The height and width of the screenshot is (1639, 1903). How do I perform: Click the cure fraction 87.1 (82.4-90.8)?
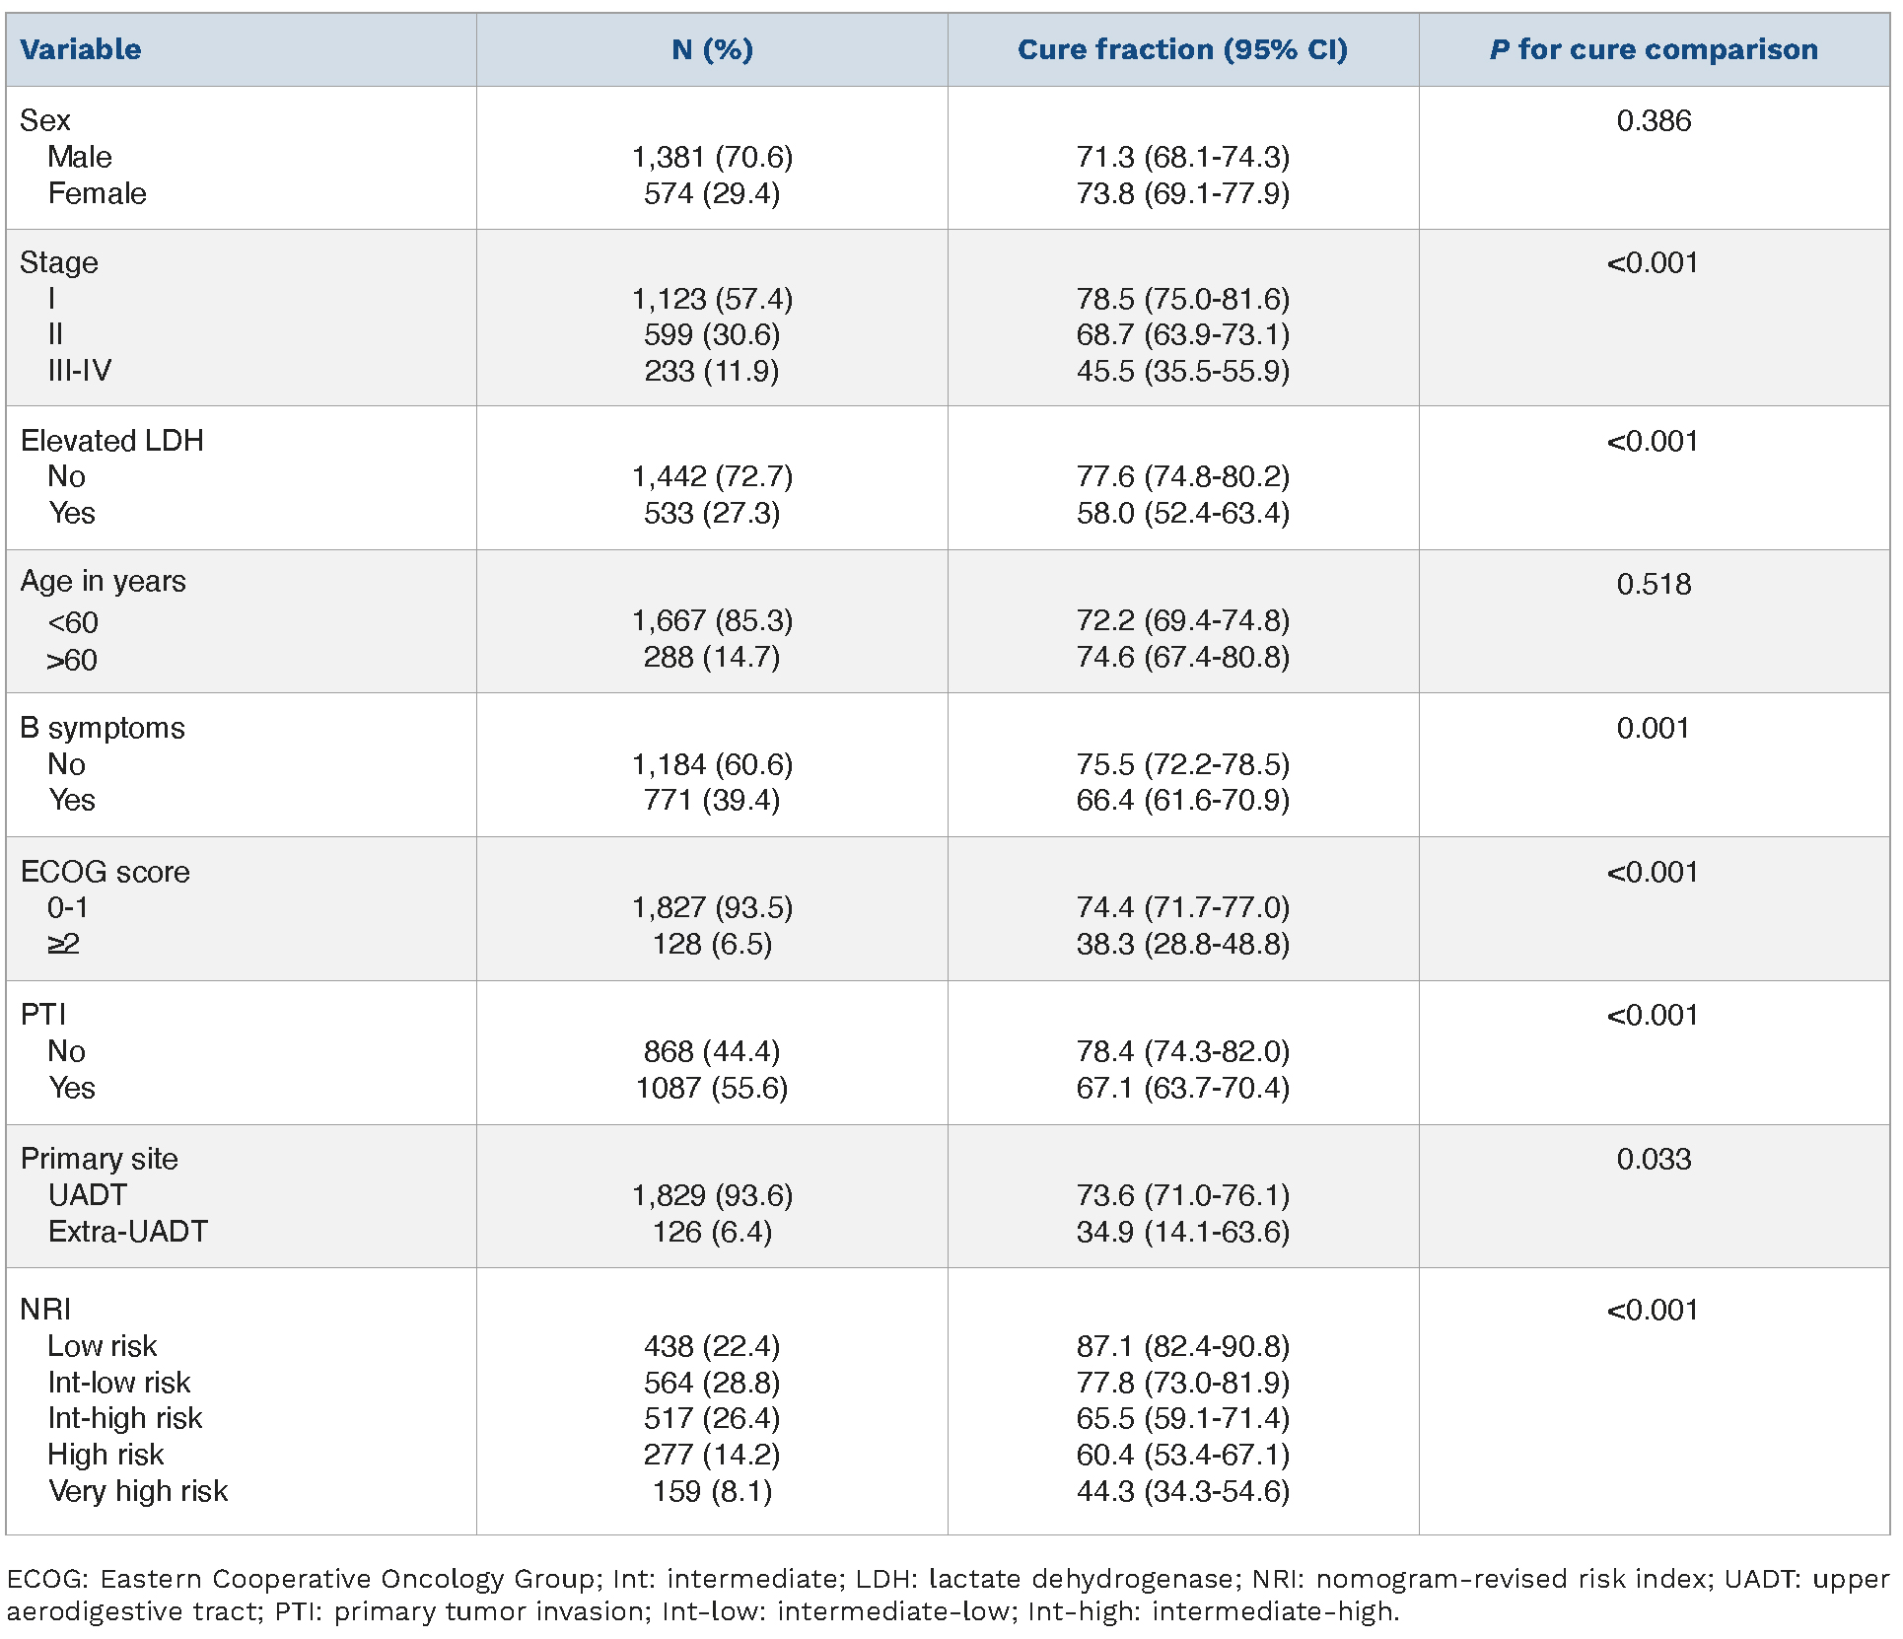click(x=1182, y=1346)
